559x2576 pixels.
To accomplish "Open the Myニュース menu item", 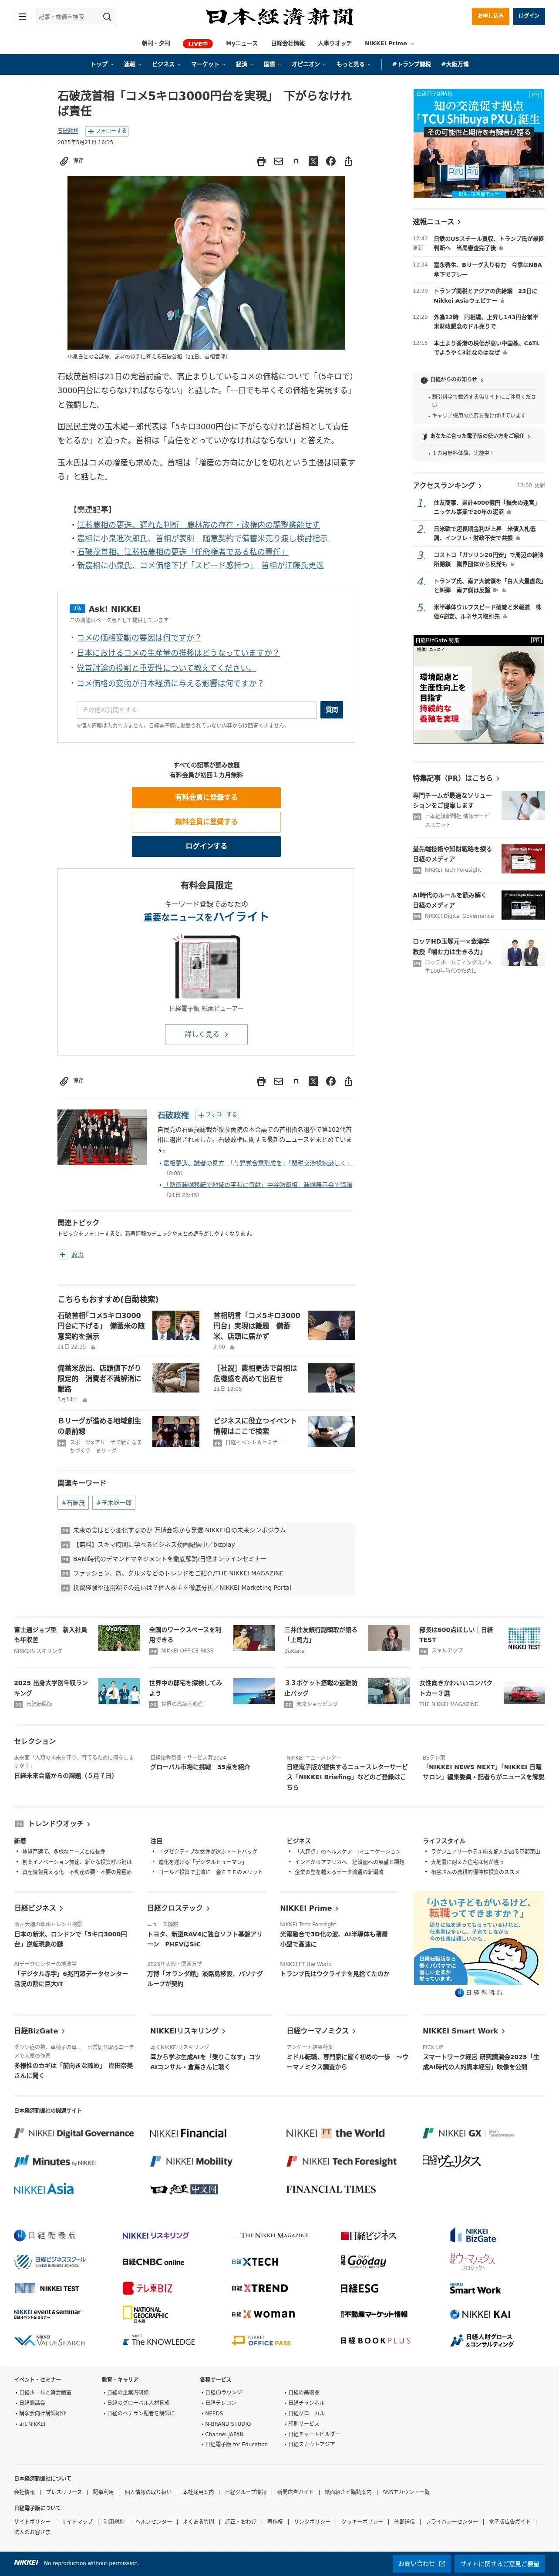I will (242, 43).
